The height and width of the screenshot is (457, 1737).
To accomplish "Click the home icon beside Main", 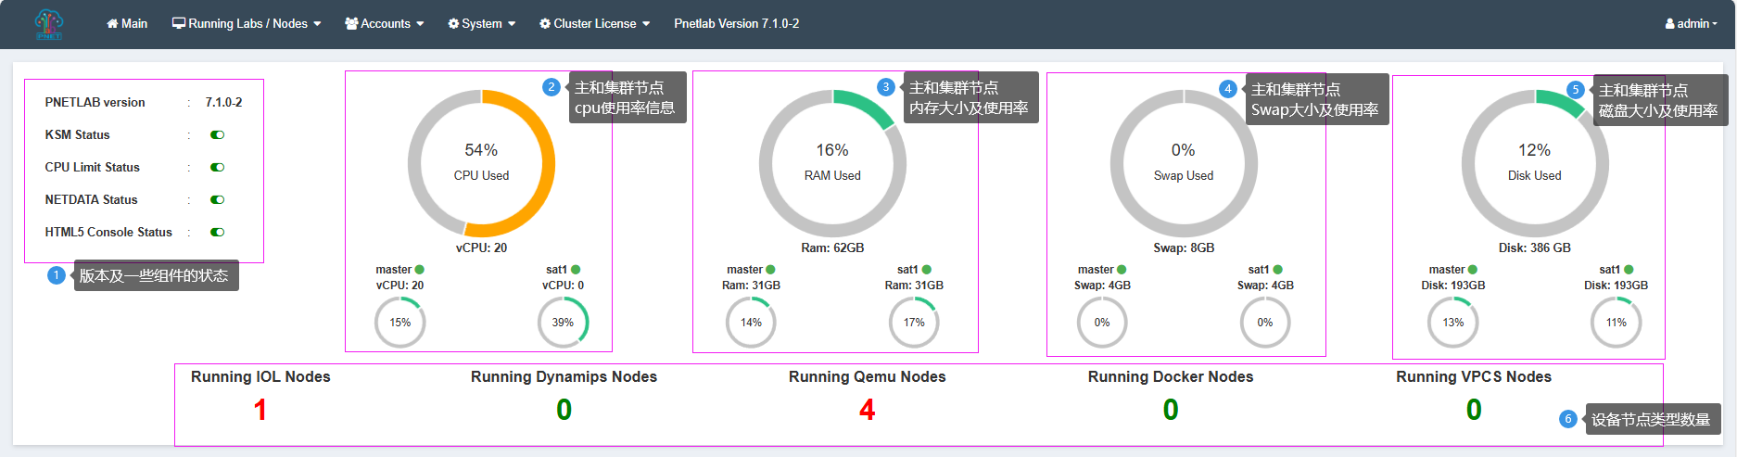I will click(112, 24).
